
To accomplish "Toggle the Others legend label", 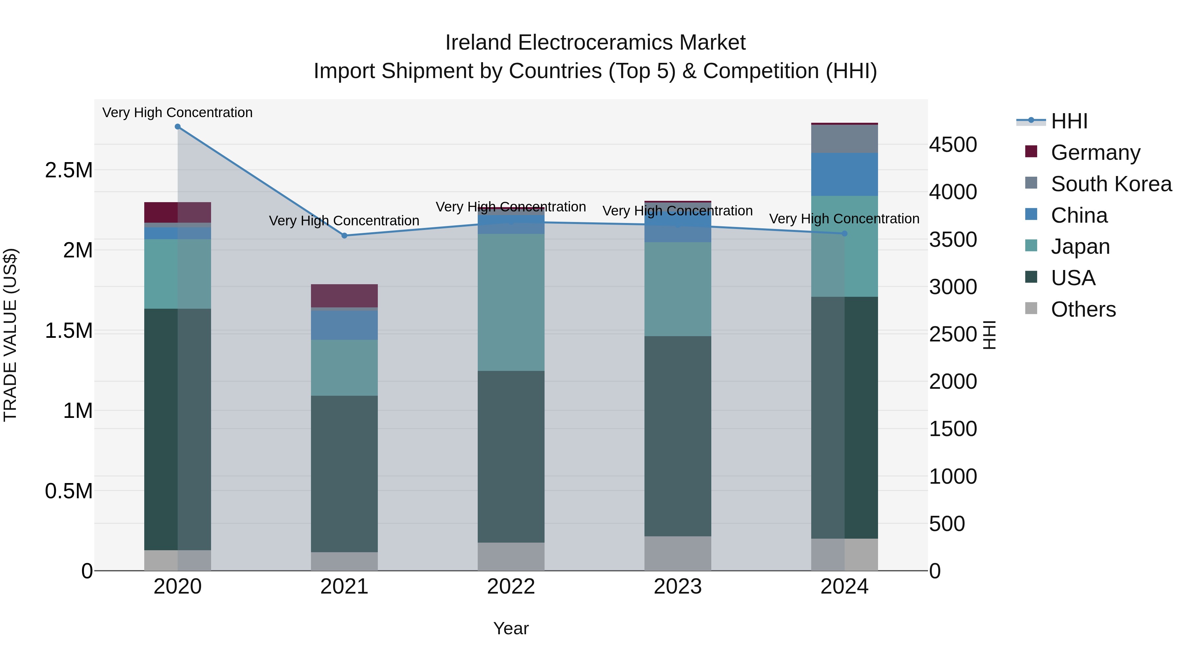I will [1083, 309].
